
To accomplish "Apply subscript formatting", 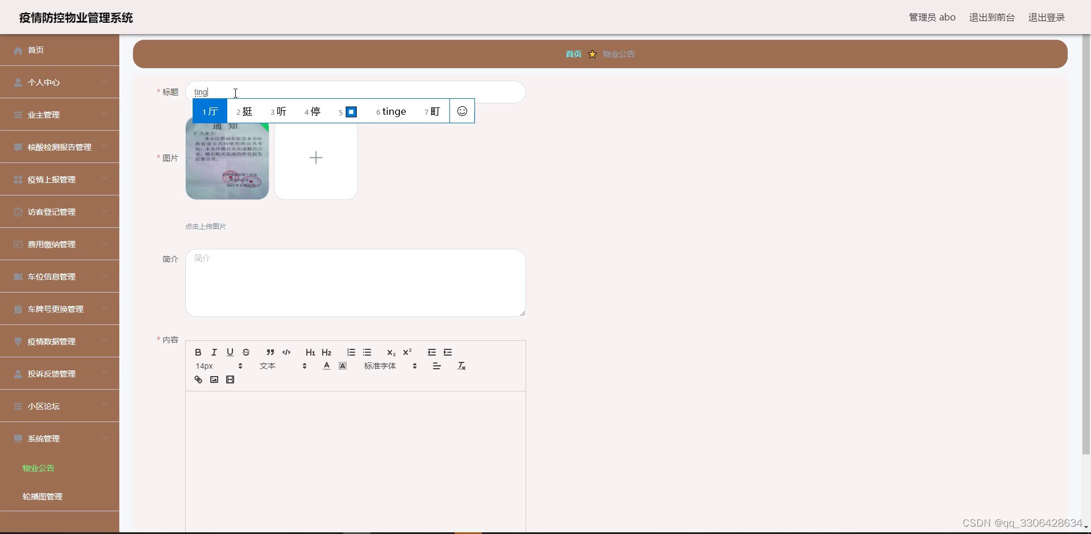I will click(x=391, y=352).
